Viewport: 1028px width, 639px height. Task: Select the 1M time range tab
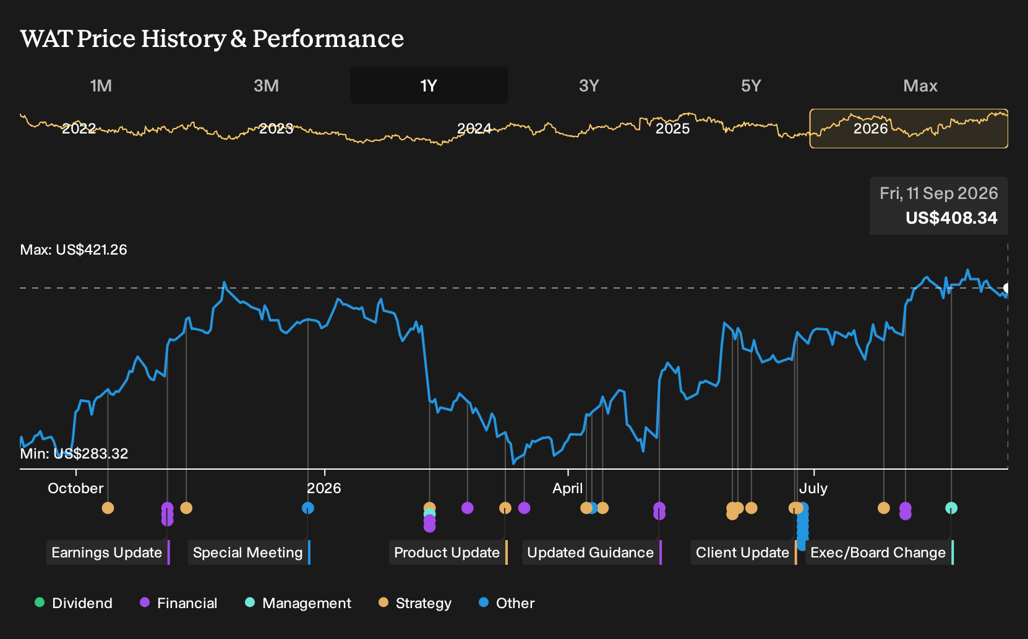(101, 85)
